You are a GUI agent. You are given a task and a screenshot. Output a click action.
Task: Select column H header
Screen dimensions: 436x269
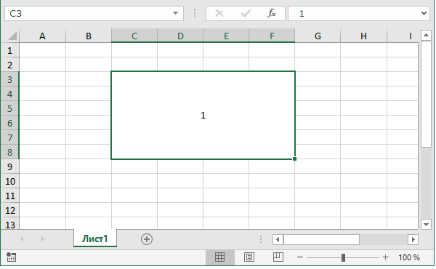[363, 36]
